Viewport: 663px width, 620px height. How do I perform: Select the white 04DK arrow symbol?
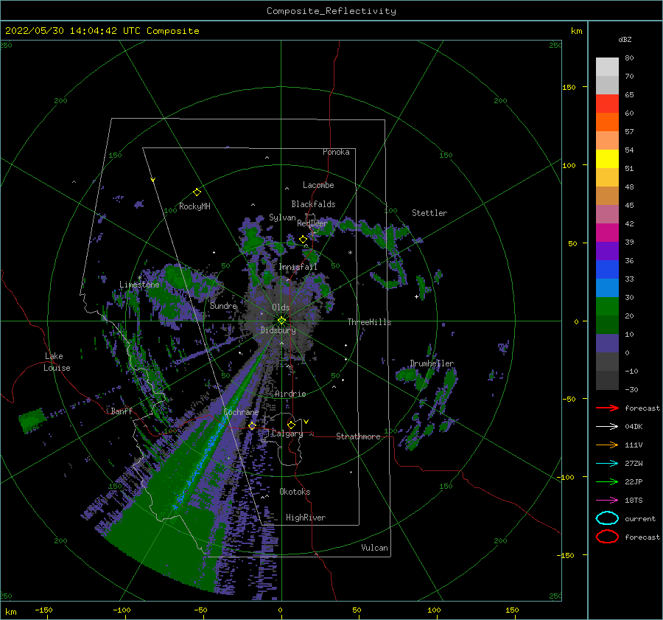point(607,427)
